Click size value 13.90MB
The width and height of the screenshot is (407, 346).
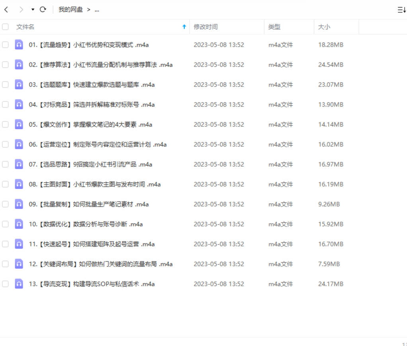point(331,104)
